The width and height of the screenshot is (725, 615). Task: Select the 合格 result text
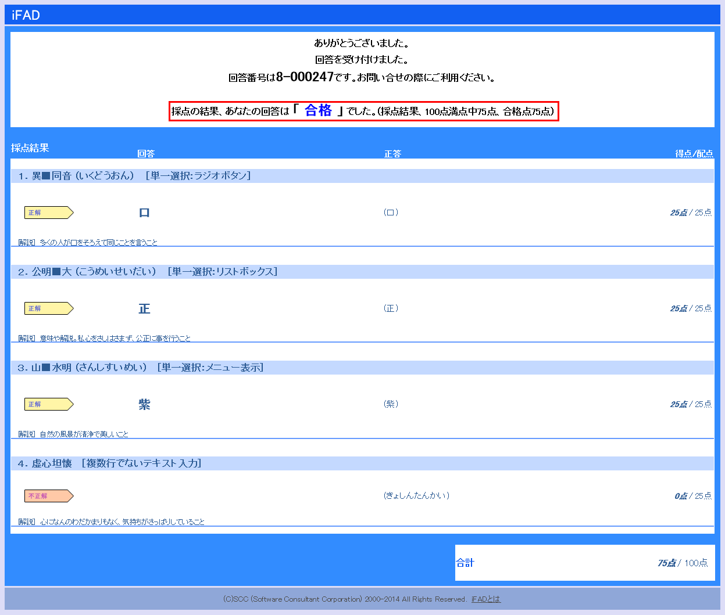pyautogui.click(x=318, y=110)
